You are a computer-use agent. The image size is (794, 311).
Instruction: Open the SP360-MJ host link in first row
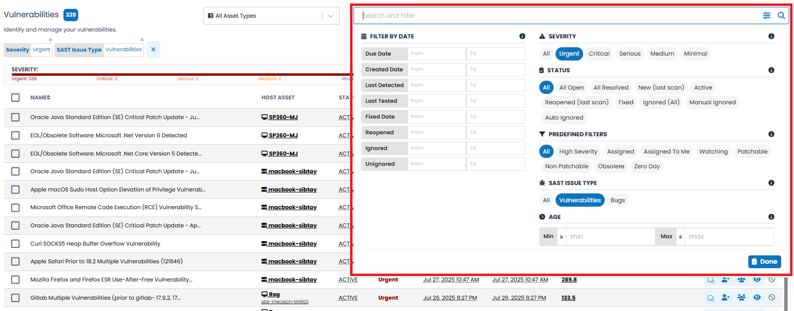pos(280,117)
